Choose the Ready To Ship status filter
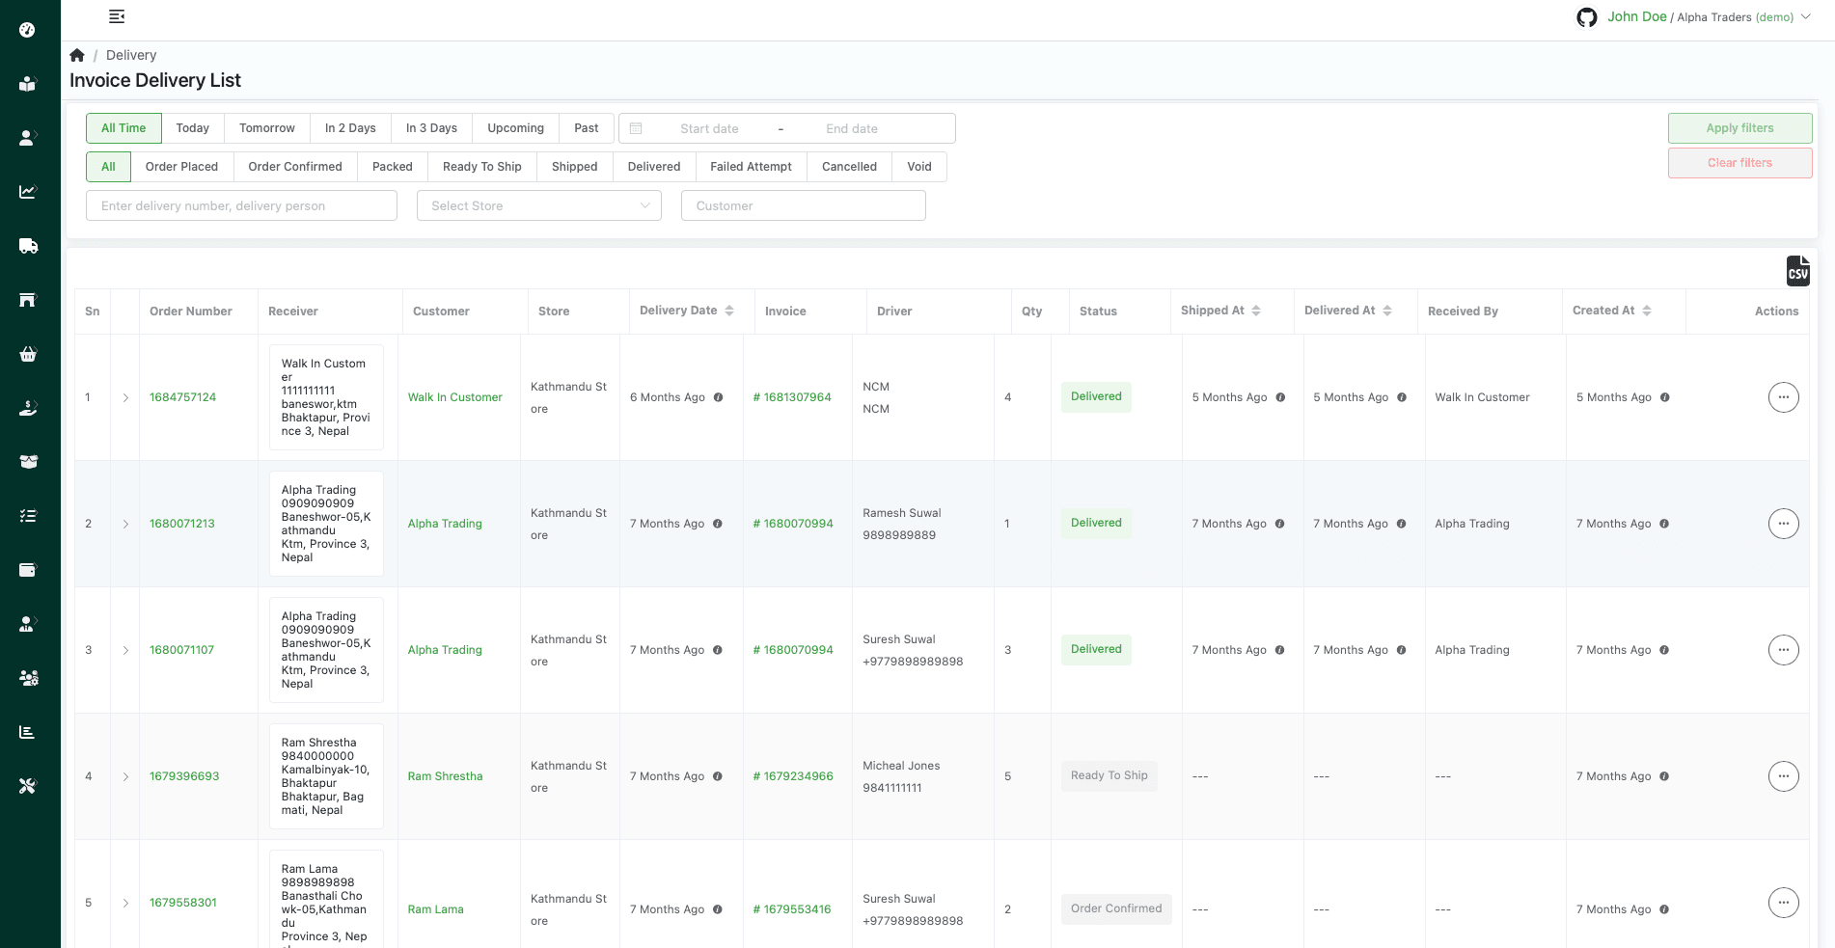 click(x=481, y=167)
